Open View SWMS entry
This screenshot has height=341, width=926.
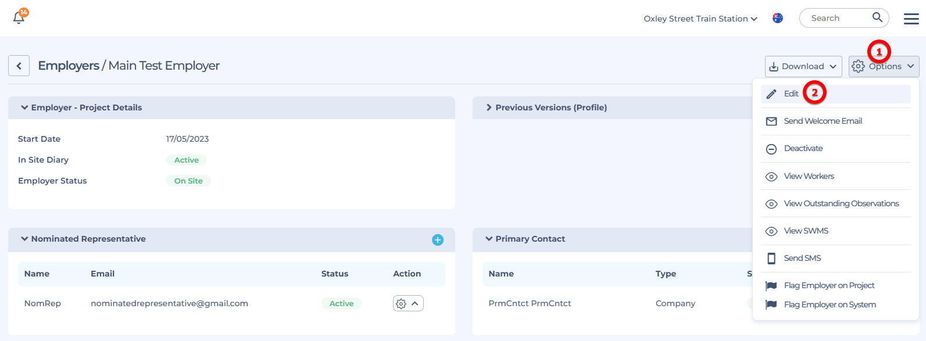click(x=806, y=231)
